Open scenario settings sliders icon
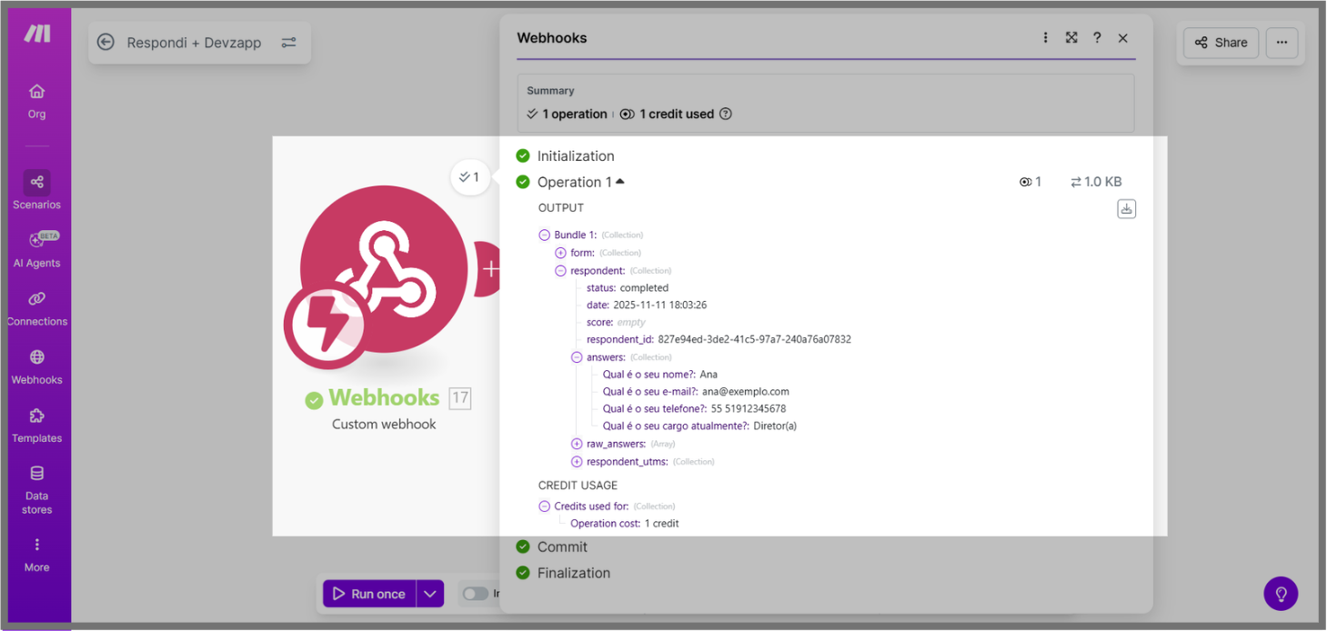Screen dimensions: 1327x631 288,42
